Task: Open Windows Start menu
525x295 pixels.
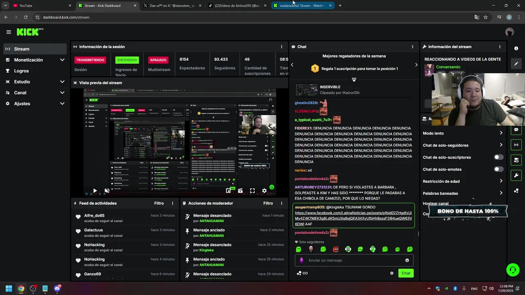Action: click(x=9, y=288)
